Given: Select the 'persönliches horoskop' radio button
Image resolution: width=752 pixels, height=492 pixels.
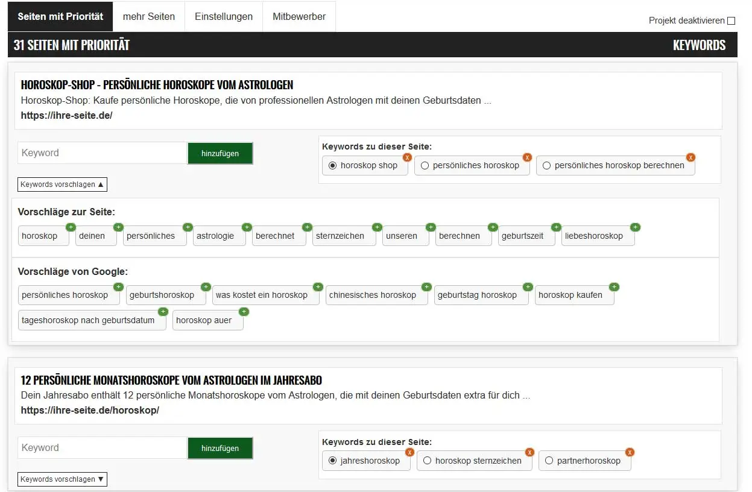Looking at the screenshot, I should (x=425, y=165).
